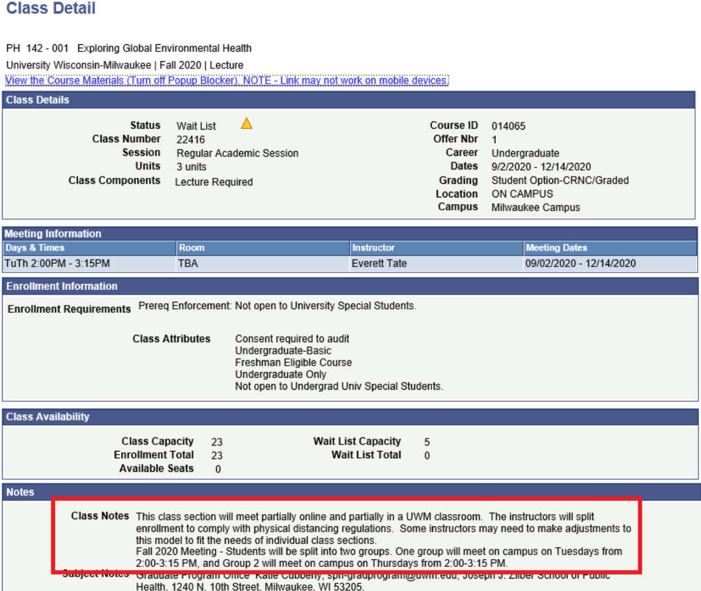Click the Course ID value 014065
Screen dimensions: 701x591
pos(508,126)
